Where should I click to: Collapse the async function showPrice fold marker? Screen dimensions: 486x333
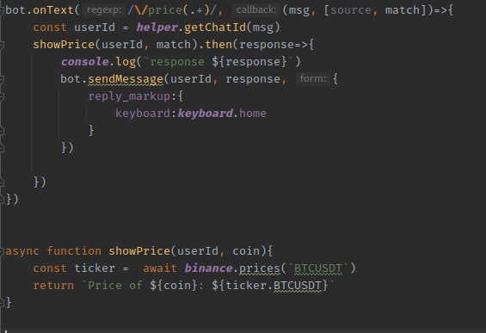[2, 251]
